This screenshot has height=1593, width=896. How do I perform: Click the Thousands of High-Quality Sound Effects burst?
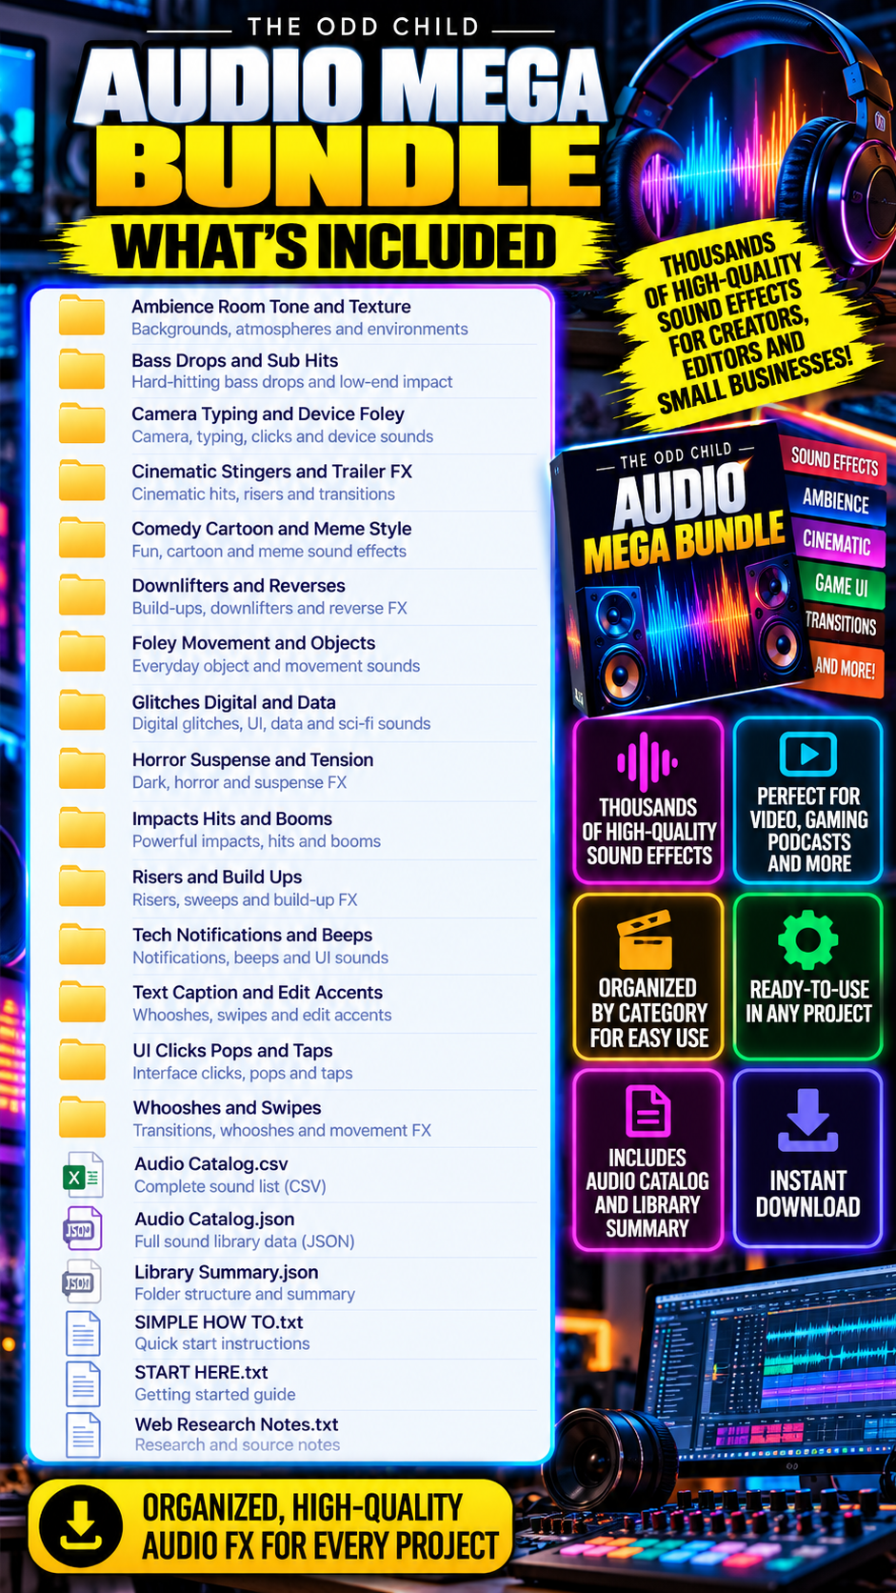[x=747, y=324]
